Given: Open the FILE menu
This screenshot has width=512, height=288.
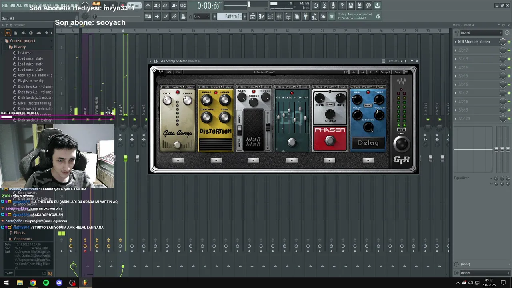Looking at the screenshot, I should click(5, 6).
